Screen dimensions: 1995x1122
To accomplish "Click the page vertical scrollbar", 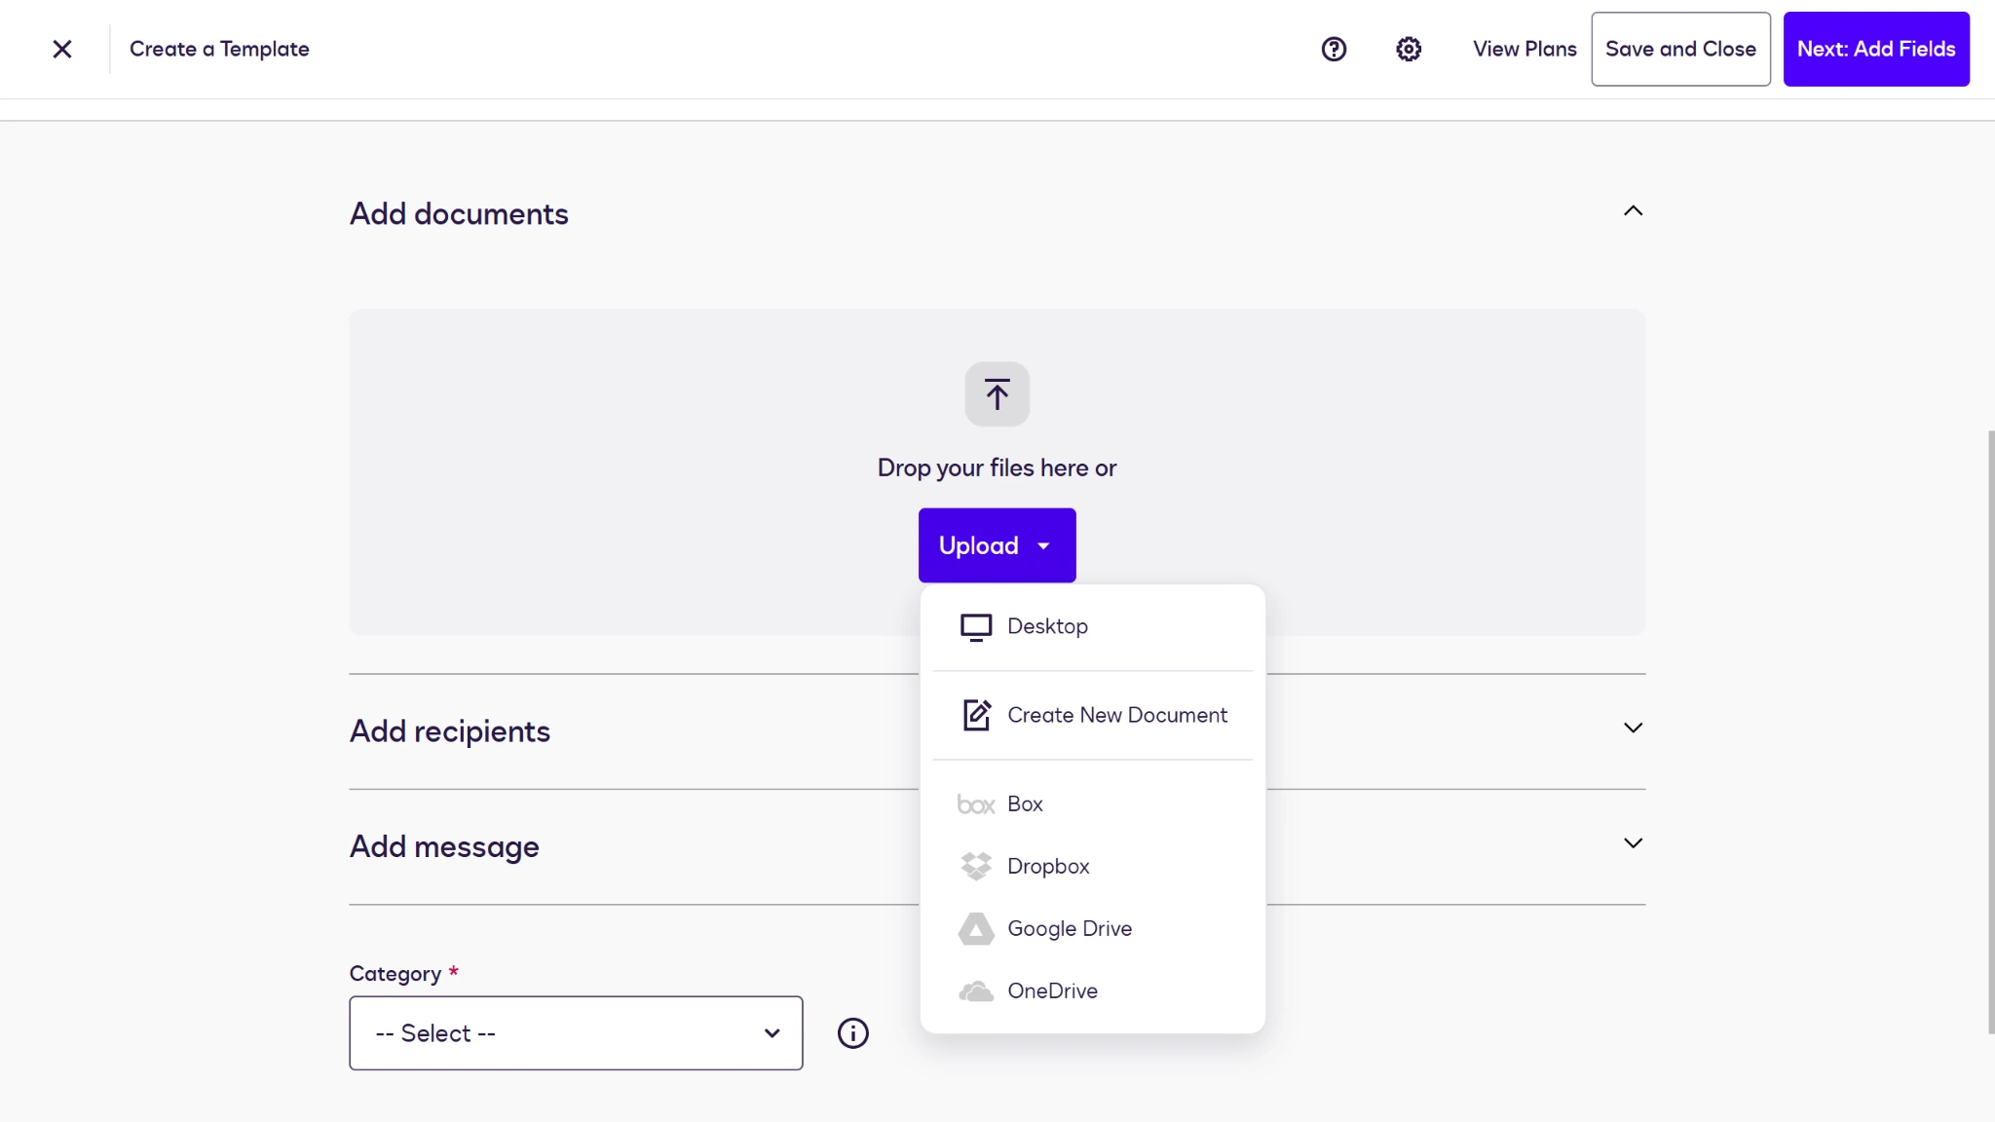I will point(1990,731).
